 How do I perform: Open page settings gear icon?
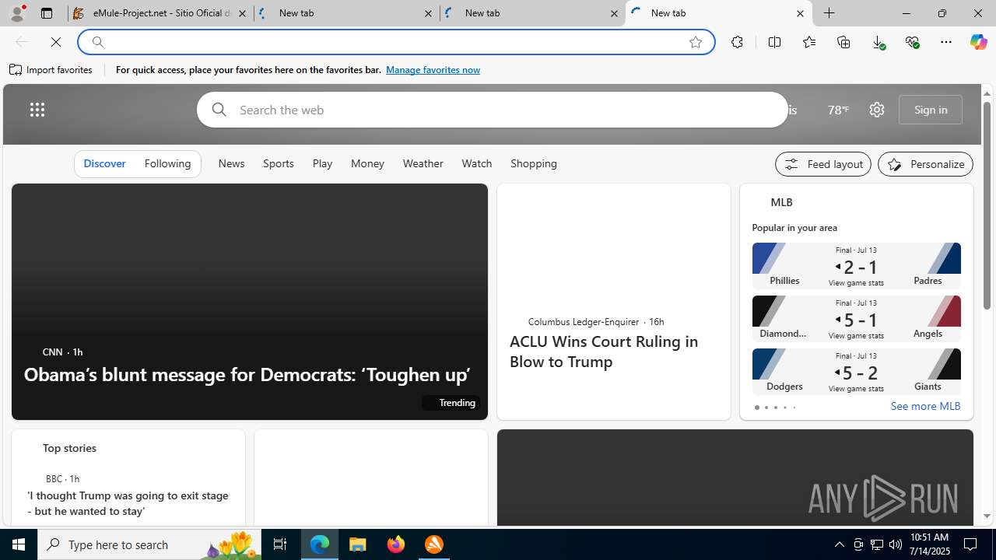click(x=877, y=110)
